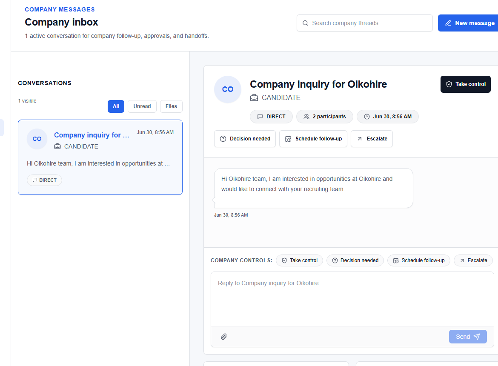The image size is (498, 366).
Task: Click the DIRECT tag on the conversation card
Action: click(x=44, y=180)
